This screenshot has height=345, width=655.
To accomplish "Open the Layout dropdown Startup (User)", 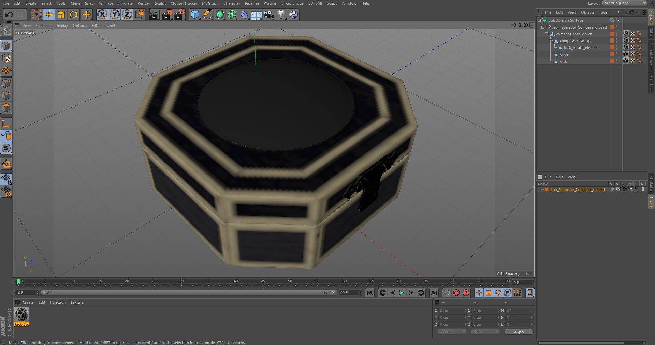I will tap(625, 3).
